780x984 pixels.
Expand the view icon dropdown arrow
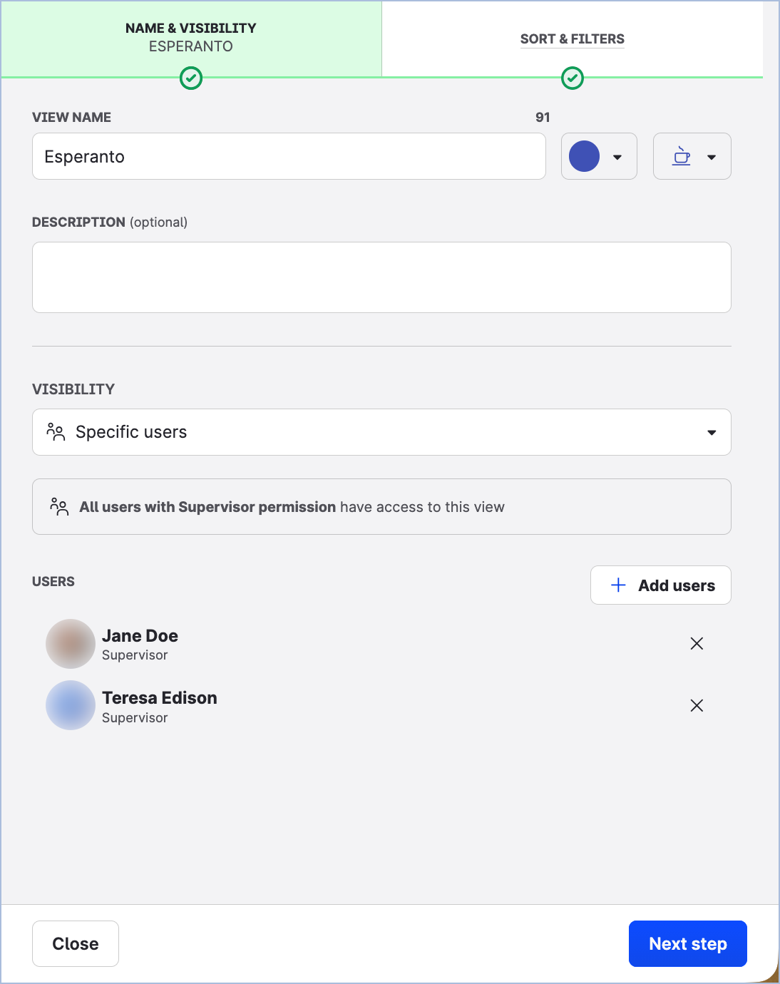[x=711, y=156]
